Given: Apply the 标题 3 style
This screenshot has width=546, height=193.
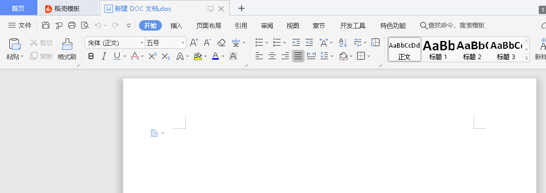Looking at the screenshot, I should [506, 49].
